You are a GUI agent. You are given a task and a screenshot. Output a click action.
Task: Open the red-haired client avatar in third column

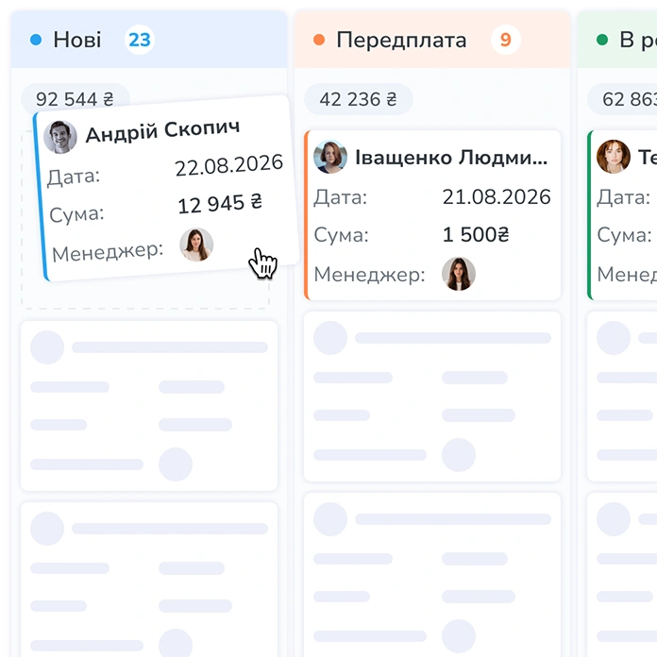(x=614, y=157)
